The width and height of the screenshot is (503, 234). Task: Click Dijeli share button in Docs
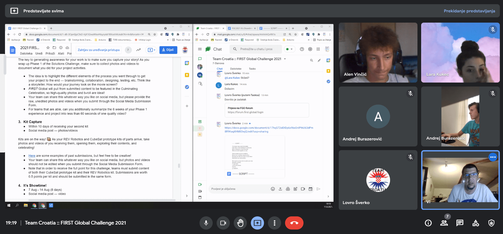[168, 50]
